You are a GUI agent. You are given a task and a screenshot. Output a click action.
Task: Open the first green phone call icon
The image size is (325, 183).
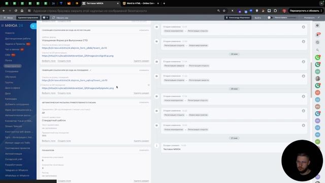(317, 57)
